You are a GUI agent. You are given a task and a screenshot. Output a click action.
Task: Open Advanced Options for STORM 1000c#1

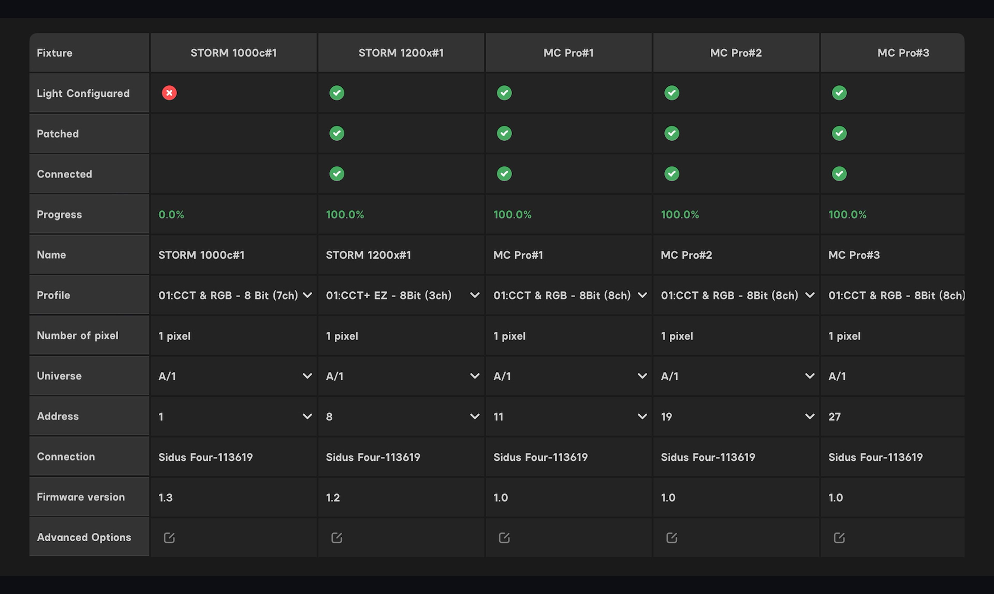[169, 538]
